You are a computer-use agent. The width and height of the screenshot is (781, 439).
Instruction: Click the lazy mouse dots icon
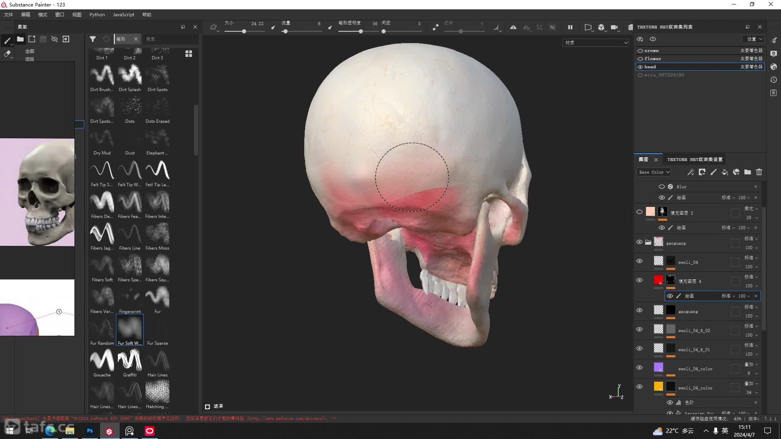tap(435, 27)
